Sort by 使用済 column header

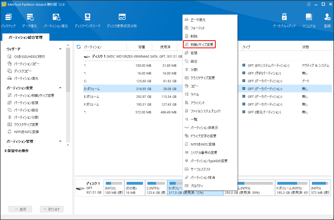tap(165, 47)
